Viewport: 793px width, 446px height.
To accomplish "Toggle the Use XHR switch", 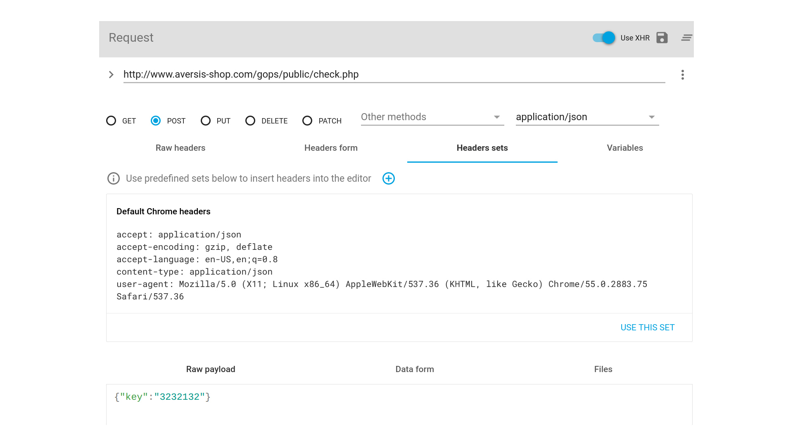I will (x=604, y=38).
